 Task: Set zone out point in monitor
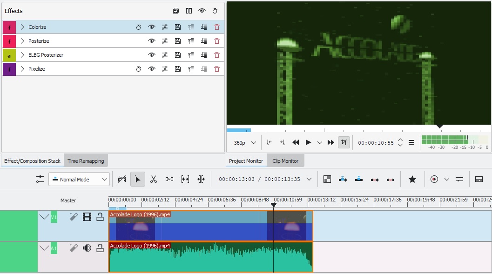pyautogui.click(x=282, y=143)
